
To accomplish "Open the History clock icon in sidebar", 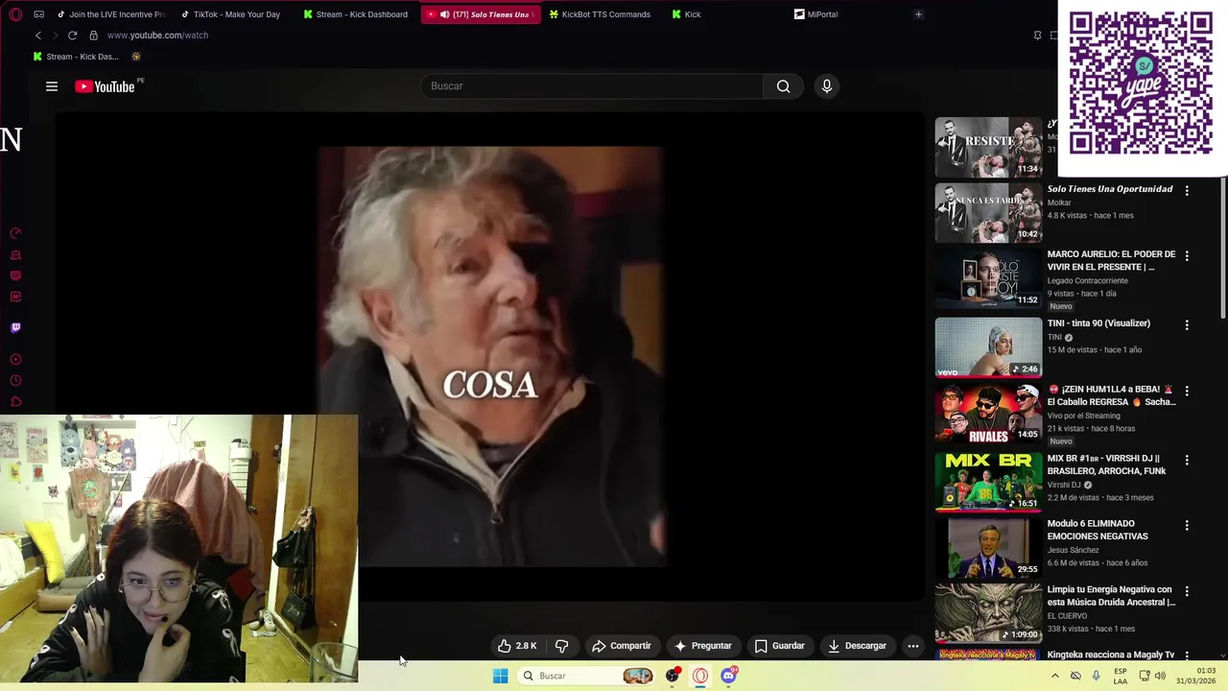I will click(15, 381).
